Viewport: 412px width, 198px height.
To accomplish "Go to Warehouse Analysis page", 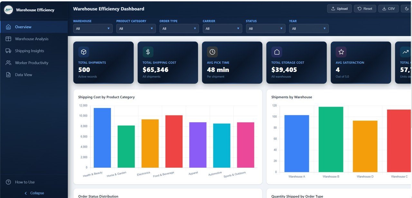I will [32, 39].
